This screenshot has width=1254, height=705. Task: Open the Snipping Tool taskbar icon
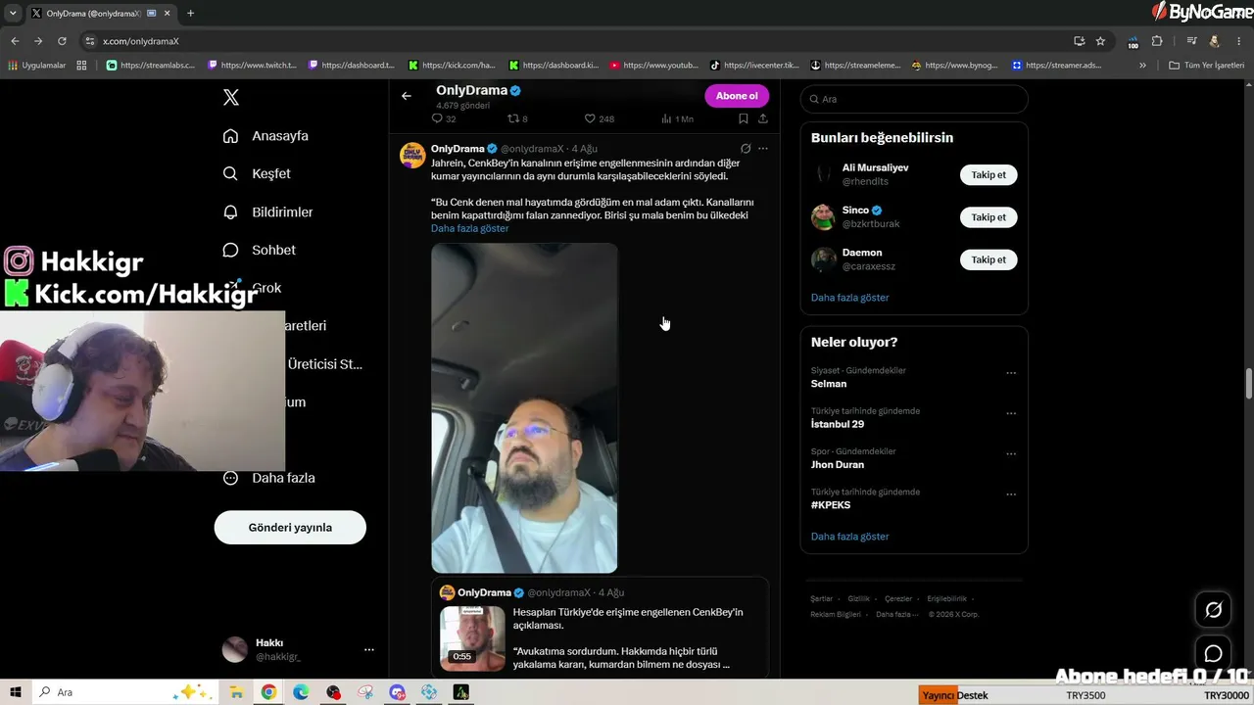coord(365,692)
